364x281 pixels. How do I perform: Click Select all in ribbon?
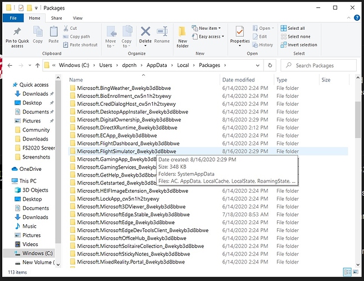tap(293, 28)
